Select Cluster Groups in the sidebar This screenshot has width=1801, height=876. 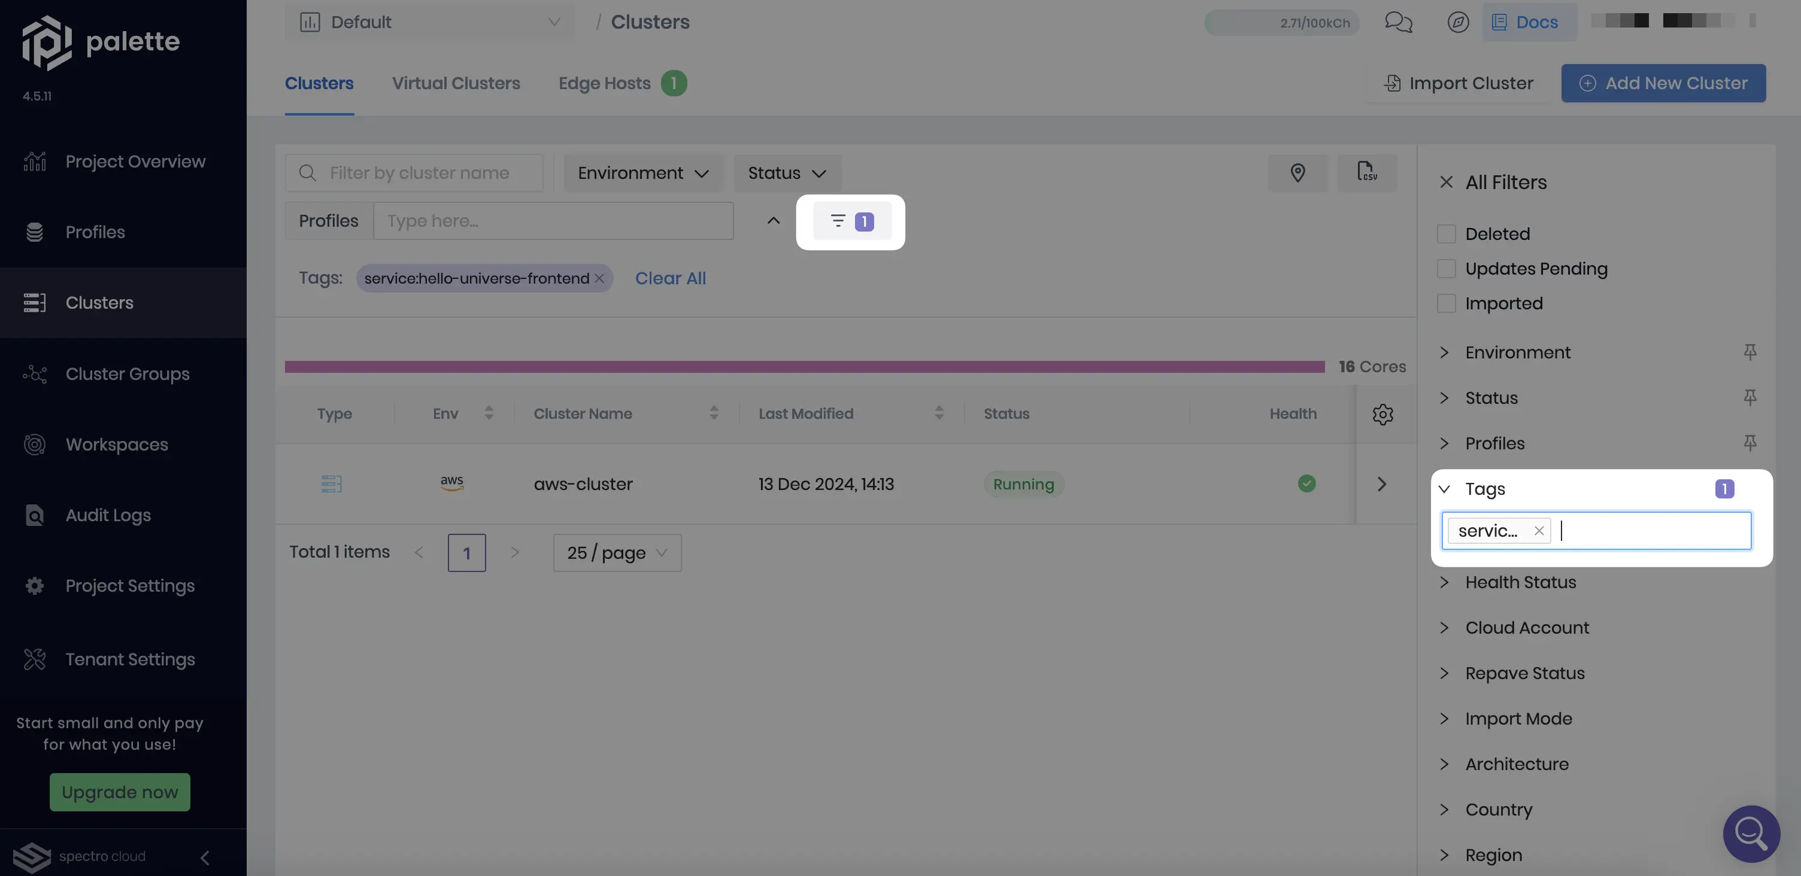pos(126,374)
